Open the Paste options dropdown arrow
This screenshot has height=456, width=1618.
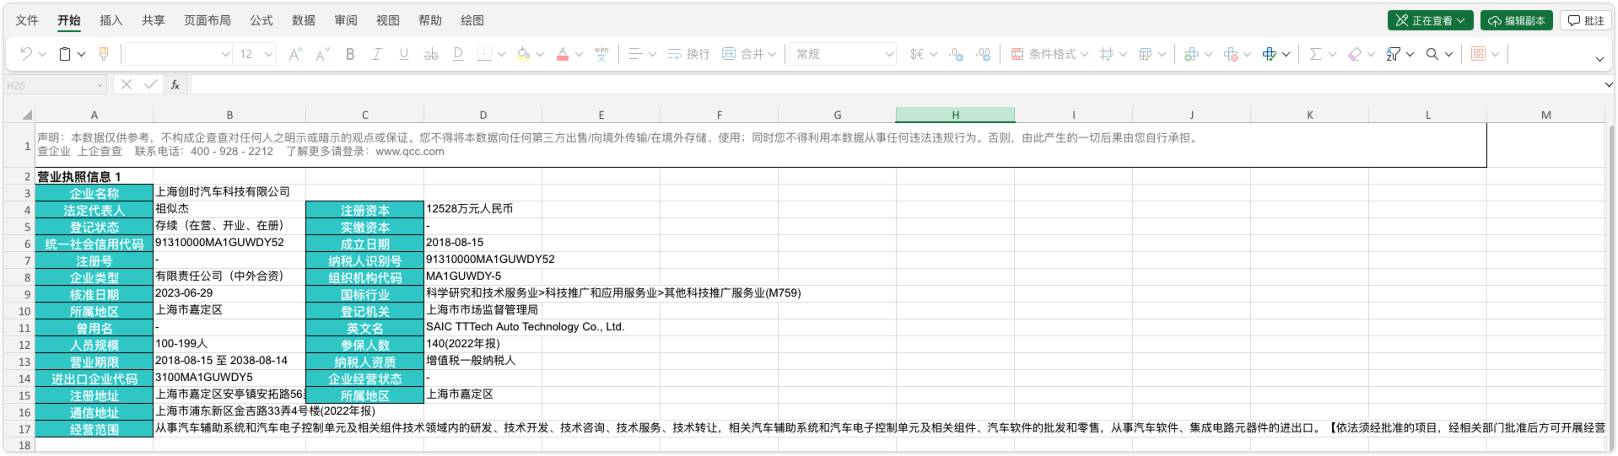point(81,54)
